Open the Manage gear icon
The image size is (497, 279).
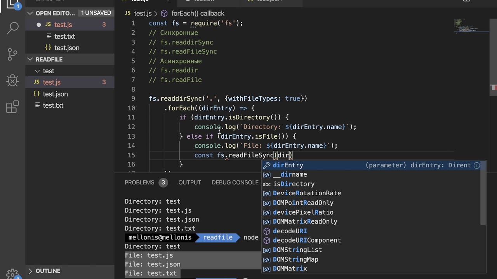coord(13,274)
